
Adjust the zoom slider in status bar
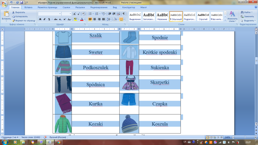click(245, 137)
